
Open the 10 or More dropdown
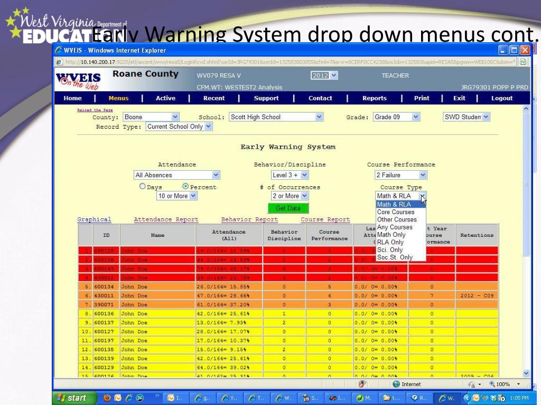pos(177,196)
